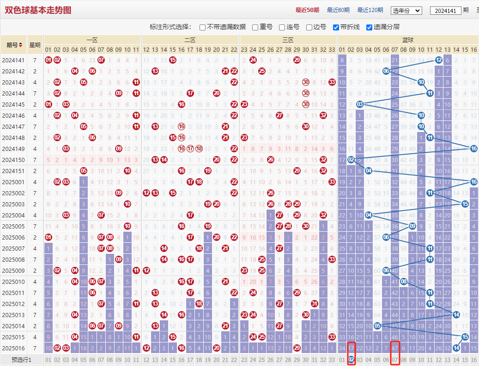Enable the 不带遗漏数据 checkbox

tap(202, 27)
